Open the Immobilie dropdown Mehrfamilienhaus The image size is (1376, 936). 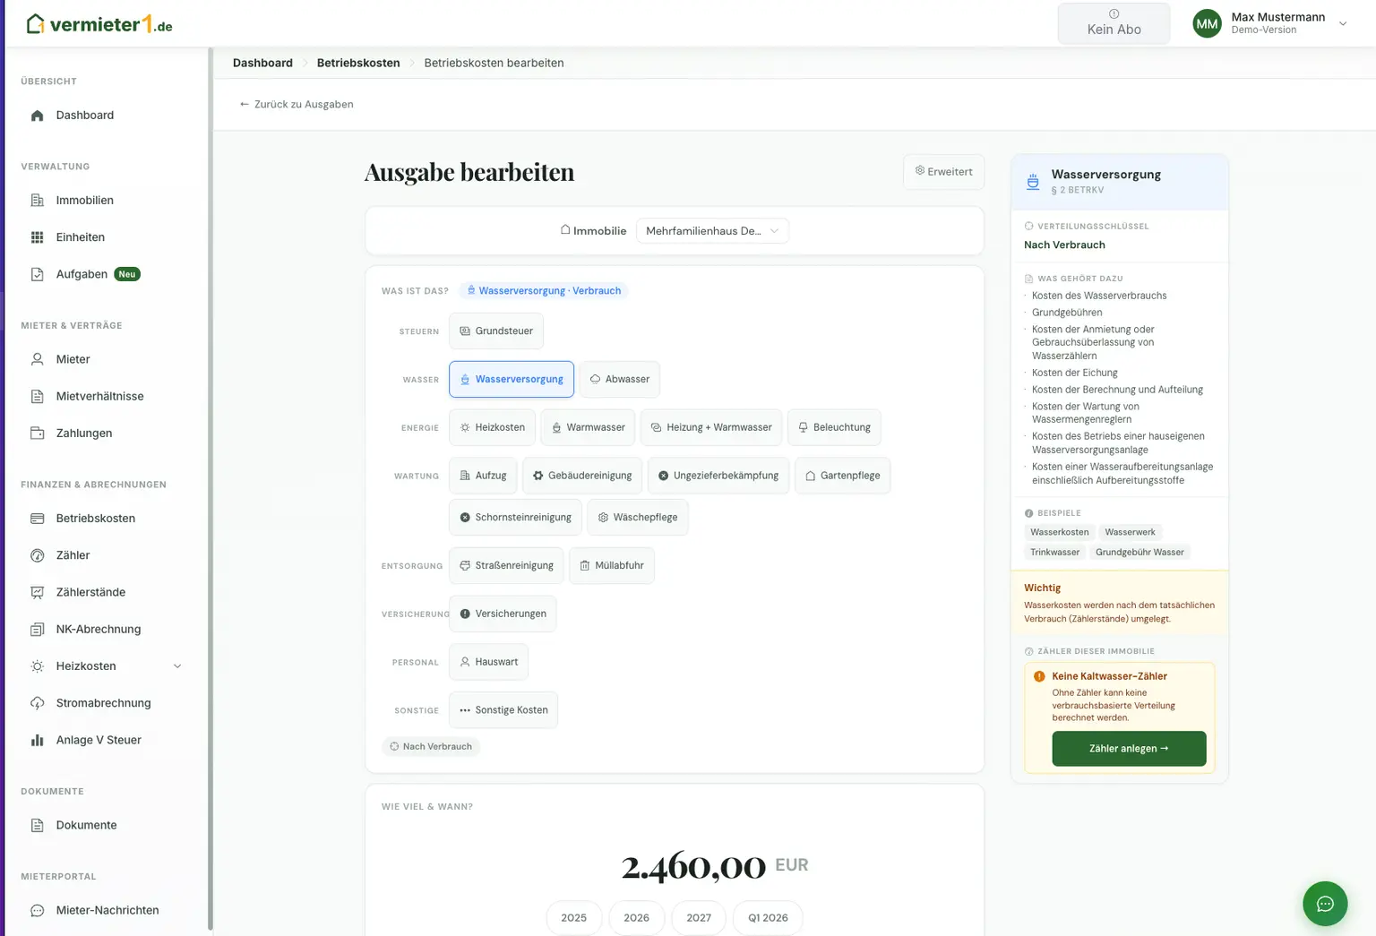coord(713,231)
